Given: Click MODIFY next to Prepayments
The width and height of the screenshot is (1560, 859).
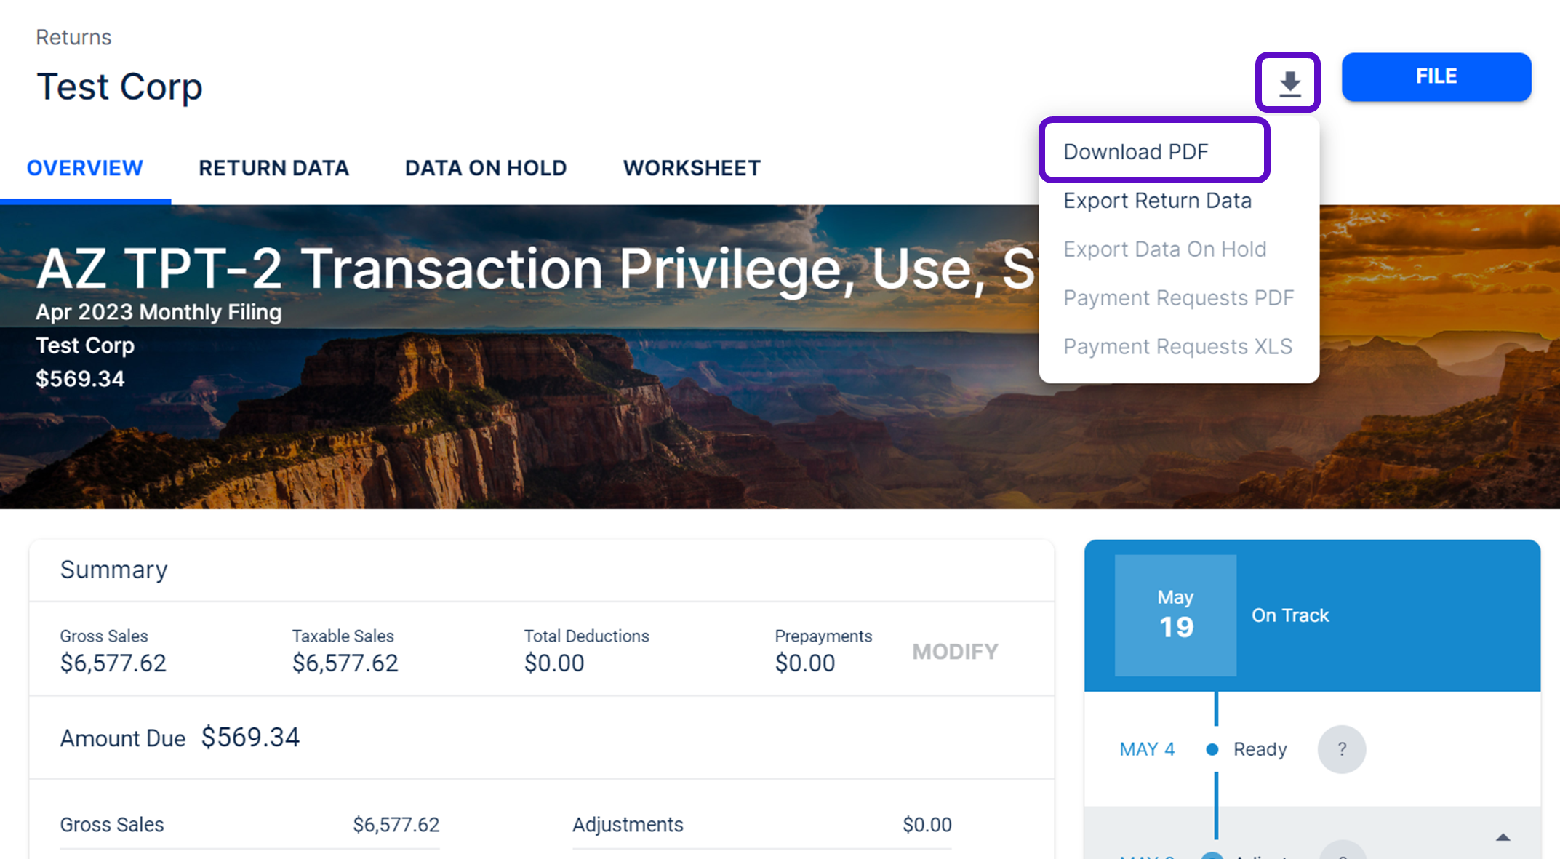Looking at the screenshot, I should click(x=955, y=652).
